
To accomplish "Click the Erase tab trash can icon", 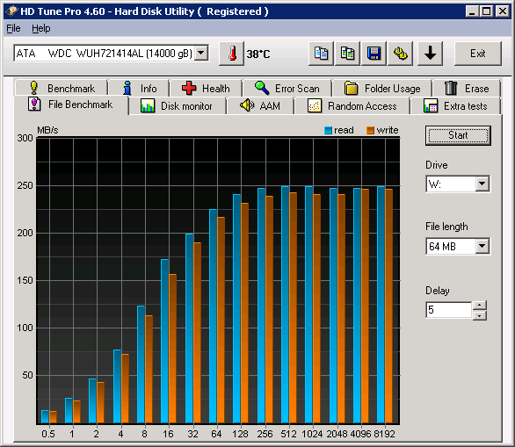I will [451, 88].
